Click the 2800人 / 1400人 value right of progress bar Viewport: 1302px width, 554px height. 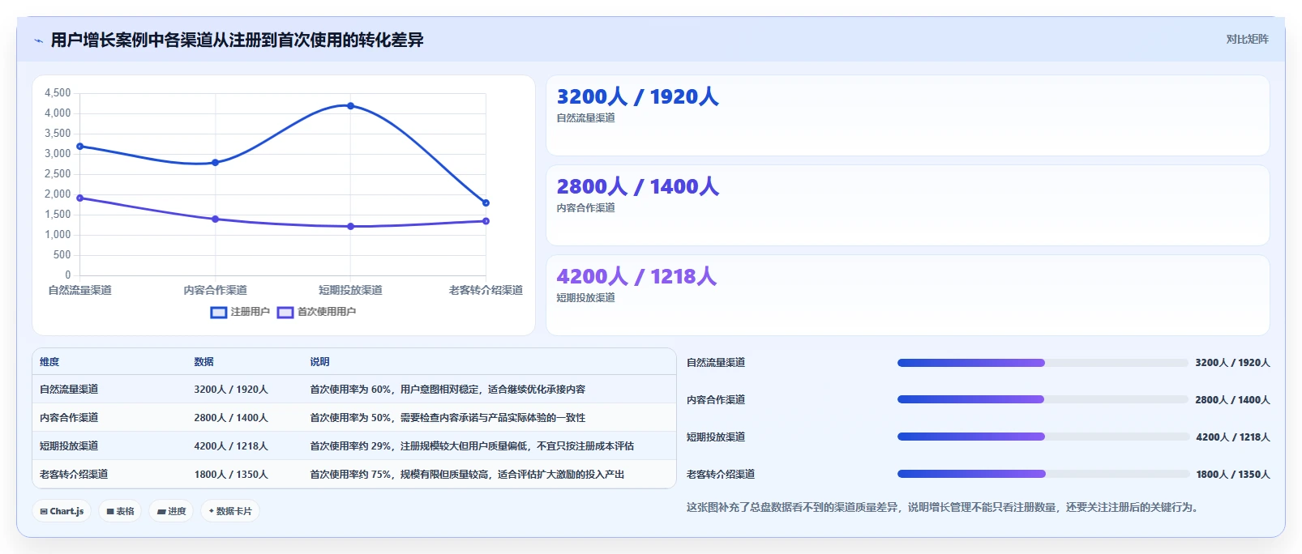[1232, 400]
